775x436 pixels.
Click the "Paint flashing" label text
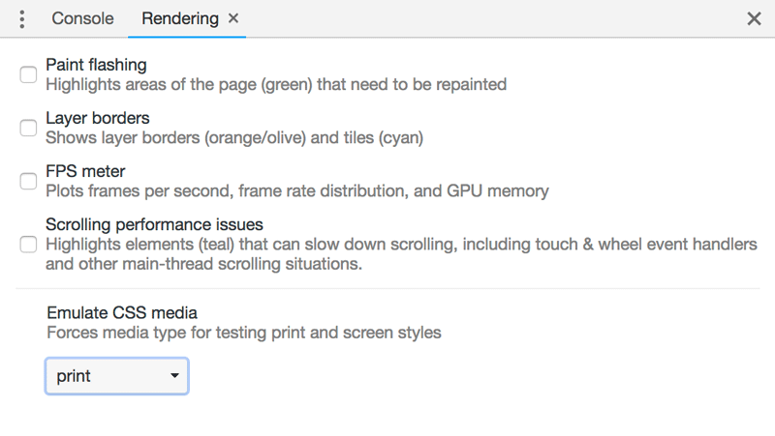click(96, 65)
